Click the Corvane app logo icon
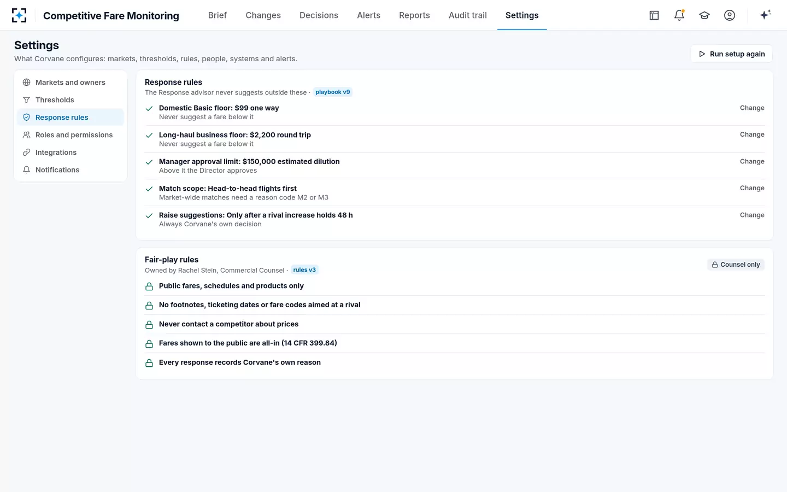The height and width of the screenshot is (492, 787). [x=19, y=15]
